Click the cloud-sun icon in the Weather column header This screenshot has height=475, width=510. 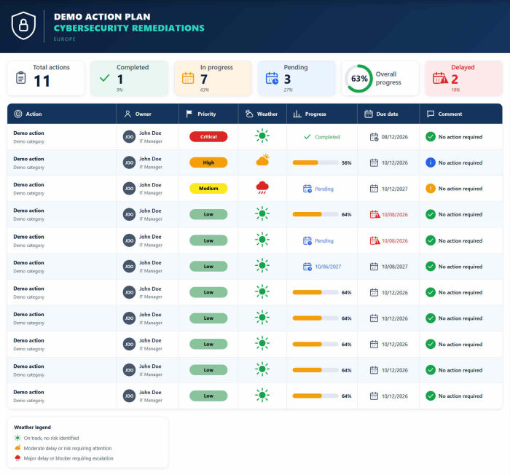pos(249,114)
